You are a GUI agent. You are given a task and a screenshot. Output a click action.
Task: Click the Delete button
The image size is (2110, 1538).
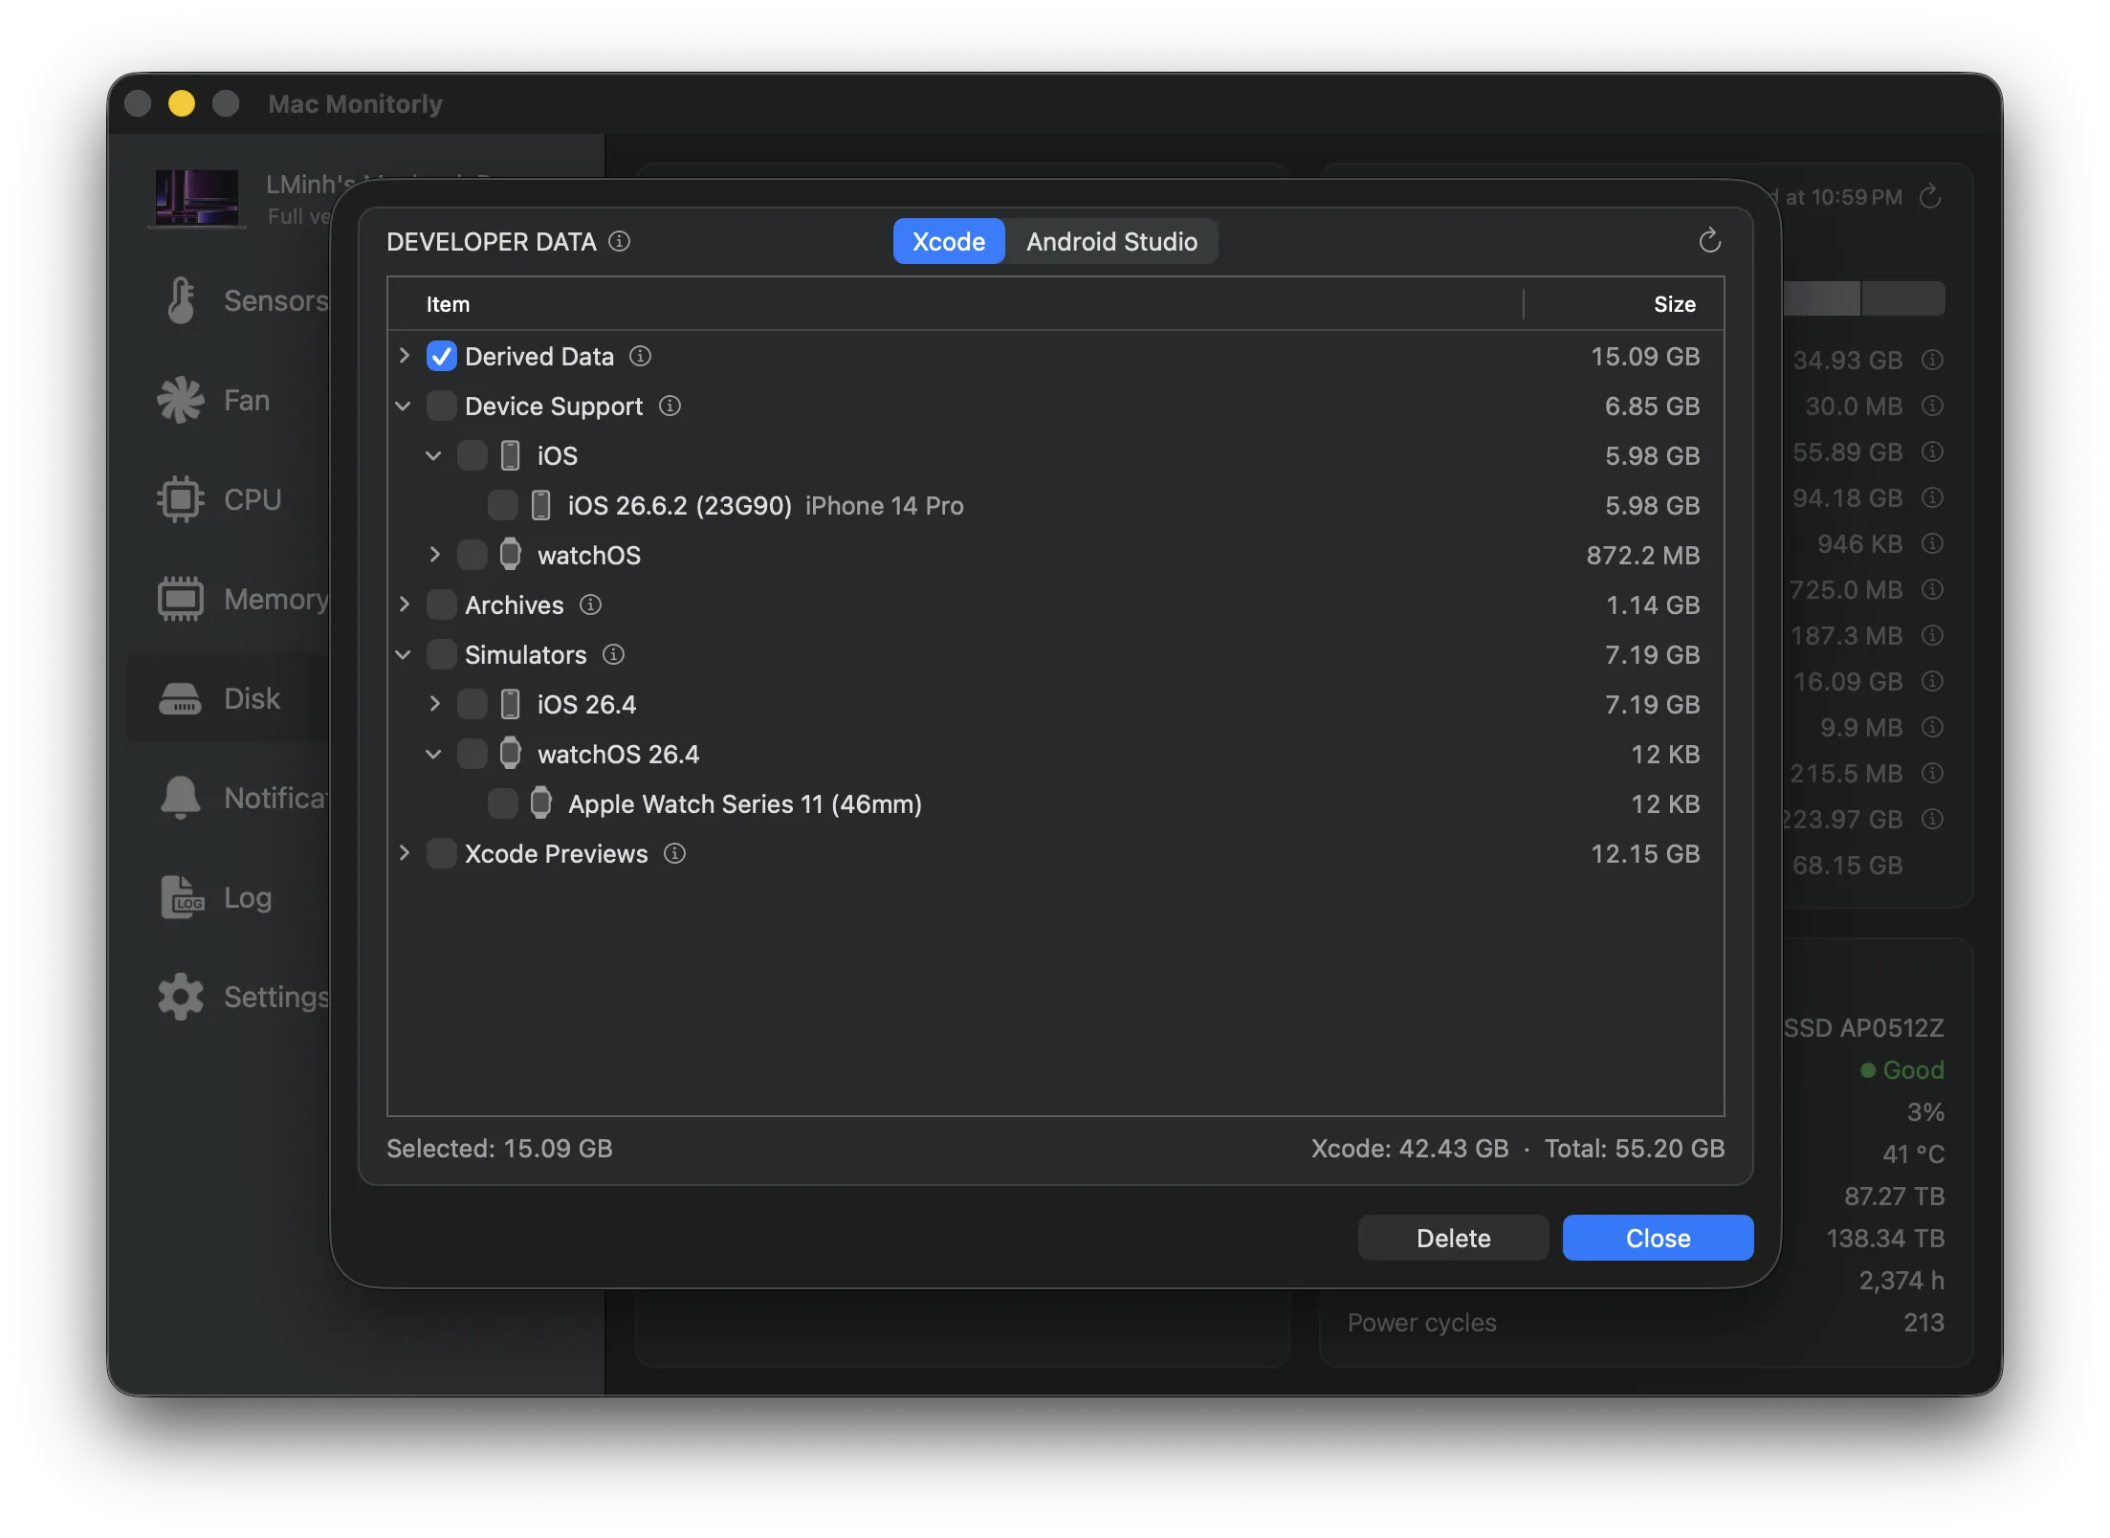(1453, 1238)
